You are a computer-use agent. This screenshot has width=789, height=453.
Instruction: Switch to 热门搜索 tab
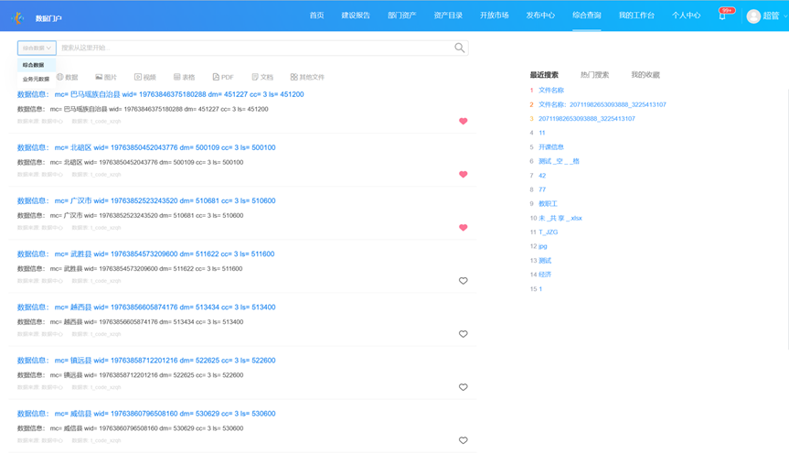coord(595,74)
